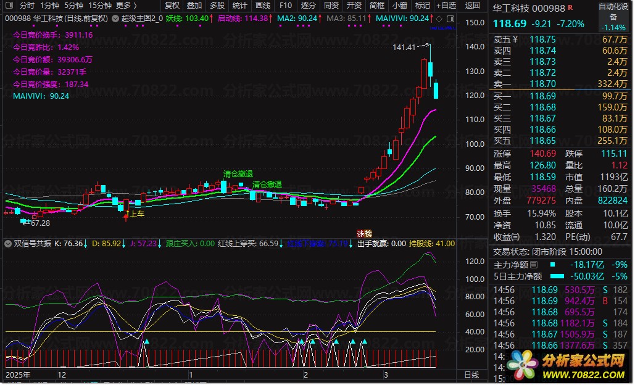Click the 涨榜 marker on chart
Screen dimensions: 635x385
pos(364,234)
